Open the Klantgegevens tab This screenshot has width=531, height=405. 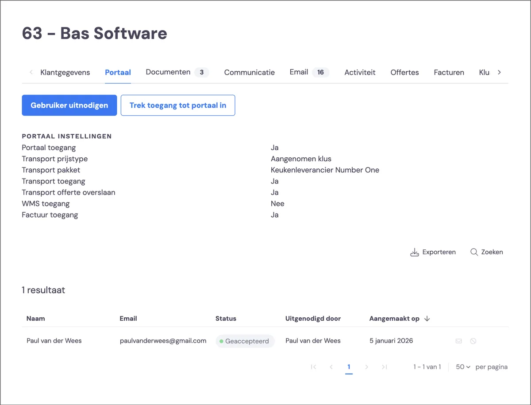pos(65,72)
